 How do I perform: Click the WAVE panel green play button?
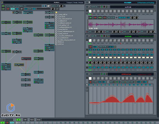[90, 18]
